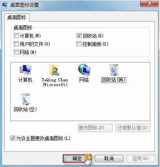
Task: Click the title bar monitor icon
Action: pyautogui.click(x=5, y=5)
